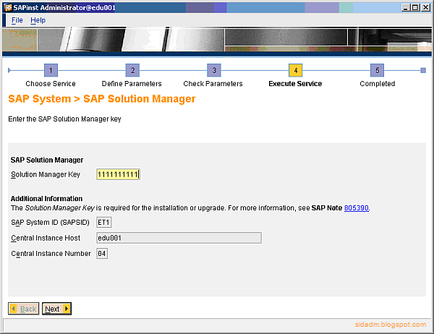Click the 'Define Parameters' step label
Image resolution: width=434 pixels, height=334 pixels.
point(132,84)
